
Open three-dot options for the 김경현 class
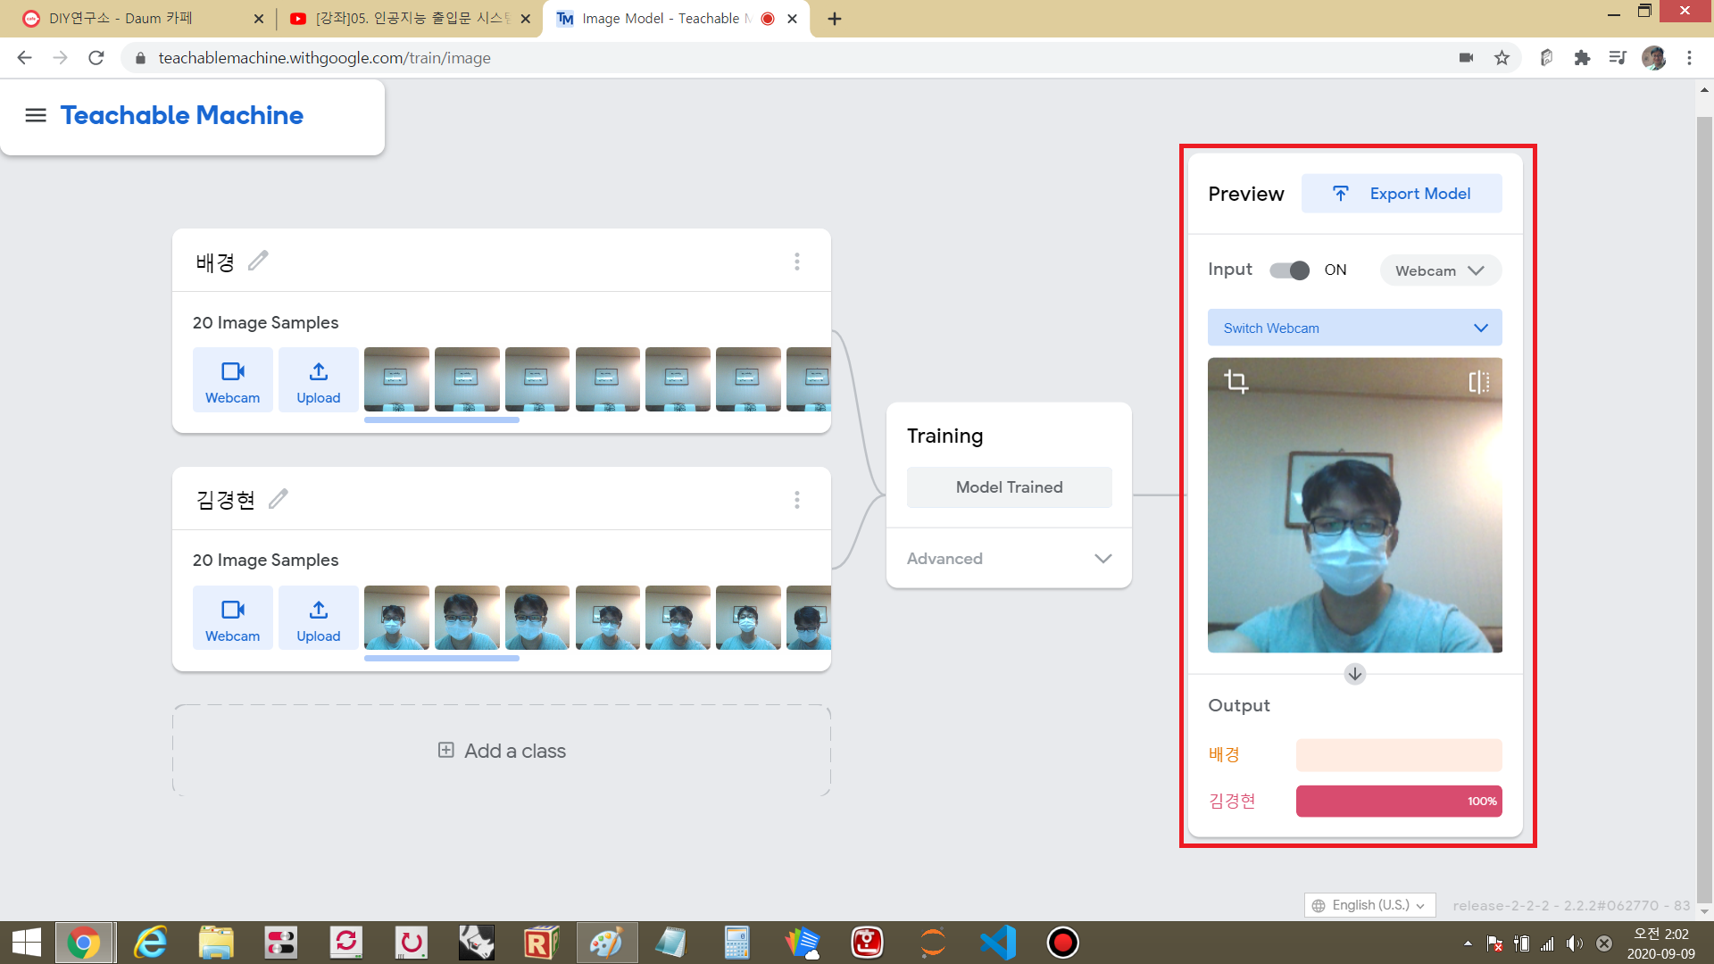pyautogui.click(x=796, y=500)
